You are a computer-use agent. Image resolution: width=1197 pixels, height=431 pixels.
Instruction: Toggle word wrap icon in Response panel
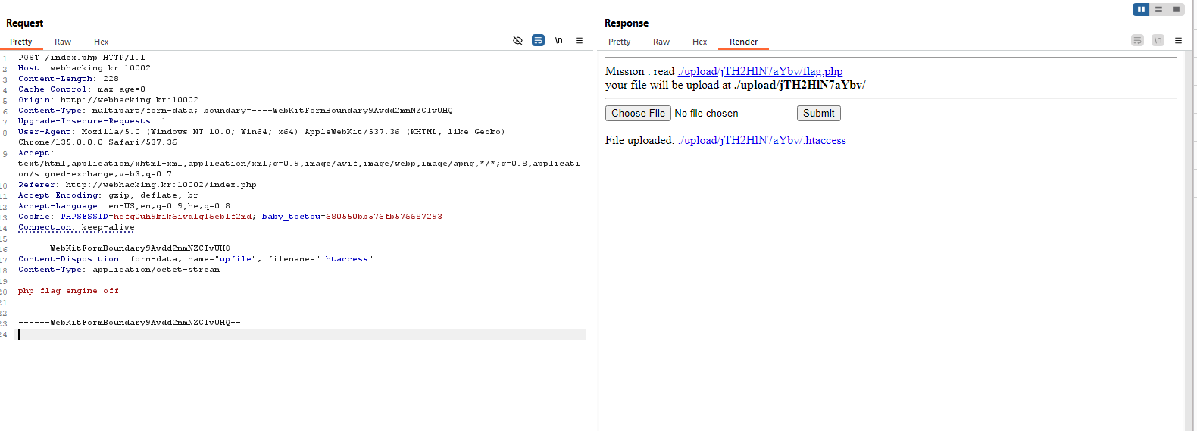point(1137,41)
